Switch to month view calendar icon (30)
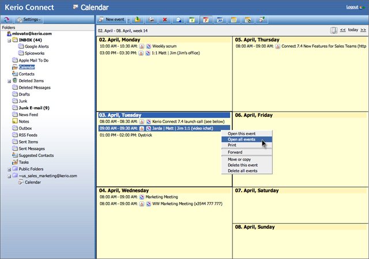369x259 pixels. point(220,20)
